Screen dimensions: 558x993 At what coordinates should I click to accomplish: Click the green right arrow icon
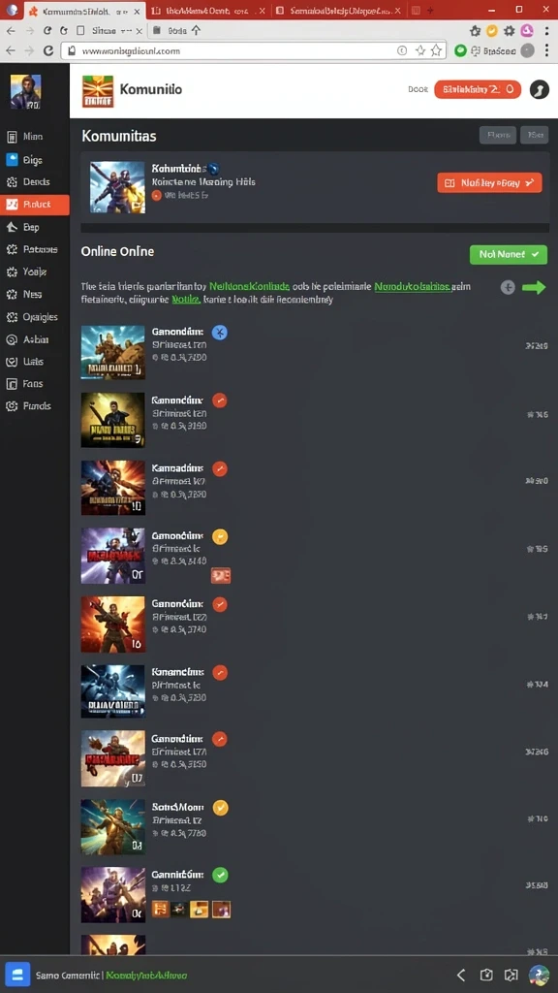(534, 287)
